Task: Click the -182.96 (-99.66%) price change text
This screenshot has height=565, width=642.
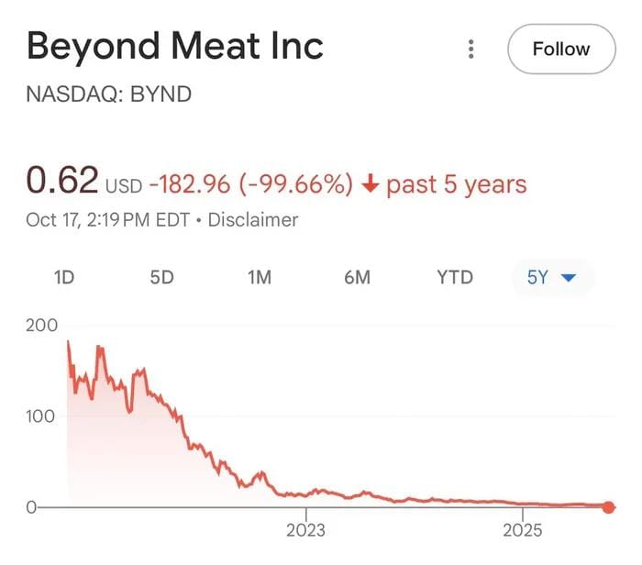Action: (x=250, y=184)
